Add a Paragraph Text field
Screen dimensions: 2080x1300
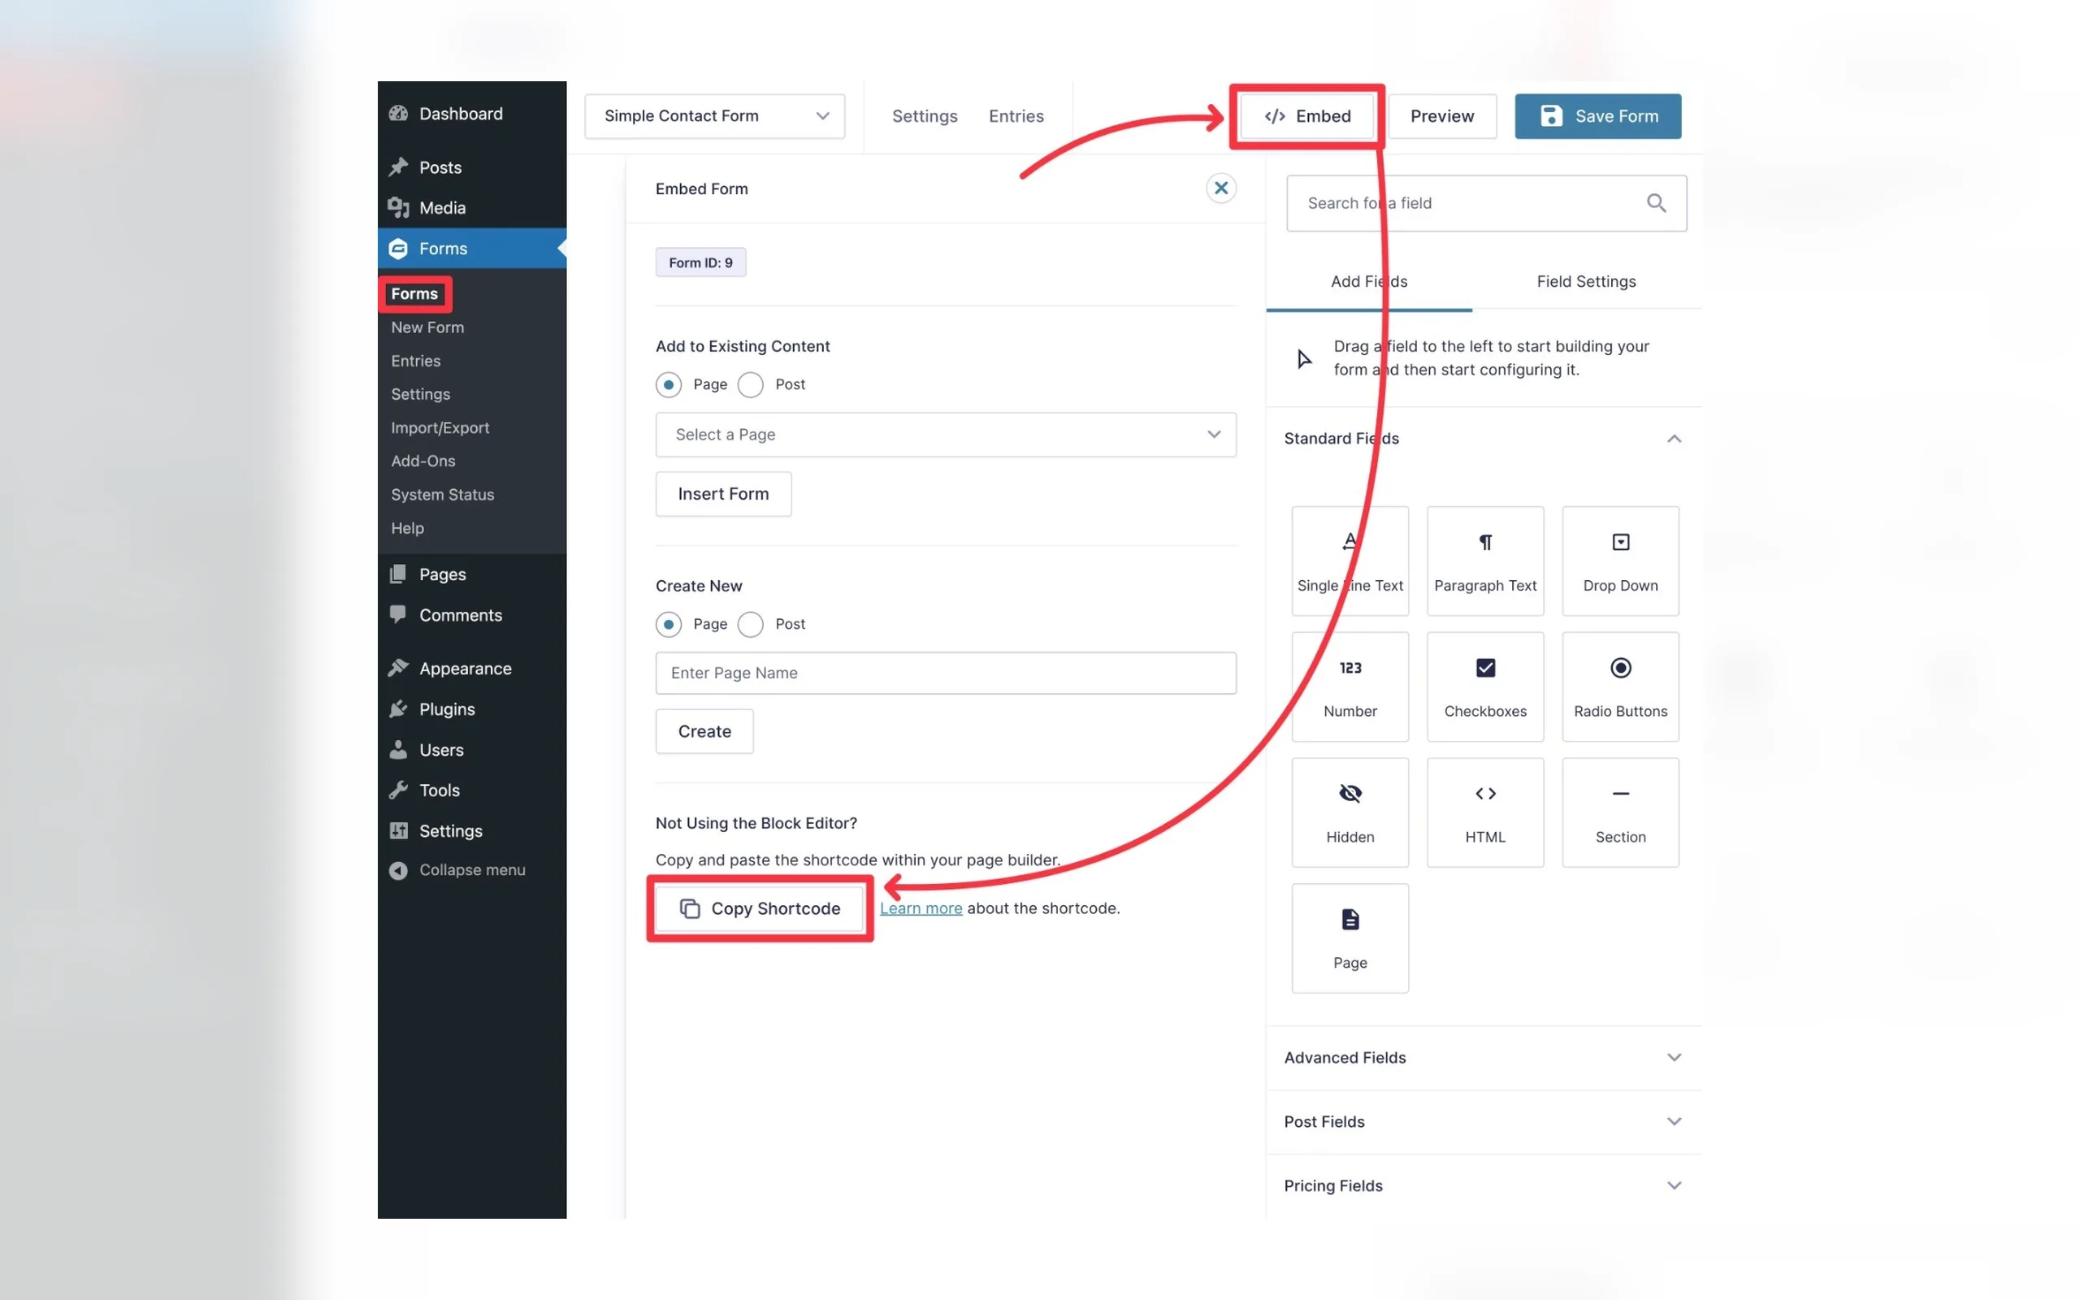(x=1485, y=561)
